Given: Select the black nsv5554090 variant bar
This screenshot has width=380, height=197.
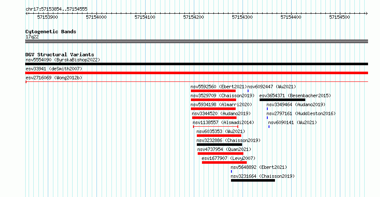Looking at the screenshot, I should 196,64.
